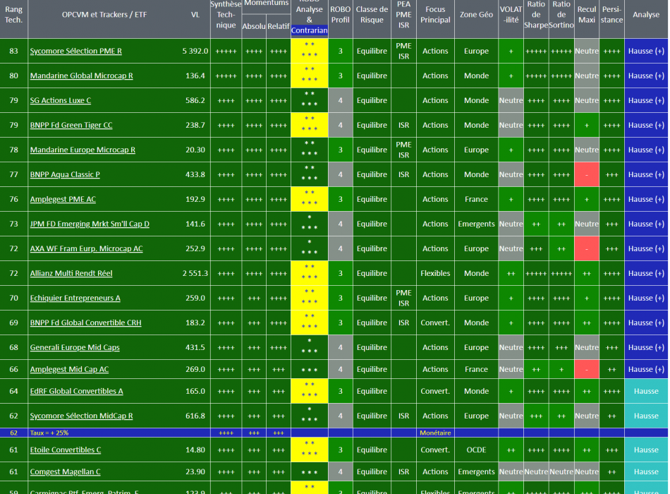Open SG Actions Luxe C link

coord(60,100)
